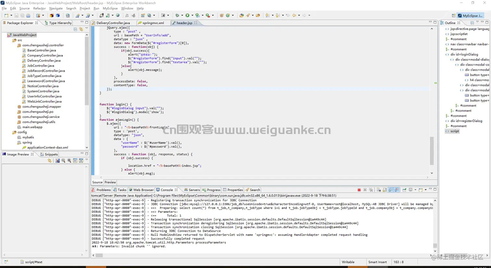Close the Console view tab
This screenshot has height=268, width=491.
[x=176, y=190]
